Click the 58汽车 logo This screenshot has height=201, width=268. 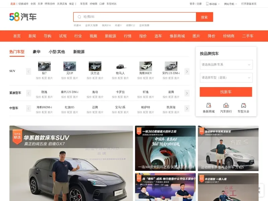click(23, 17)
